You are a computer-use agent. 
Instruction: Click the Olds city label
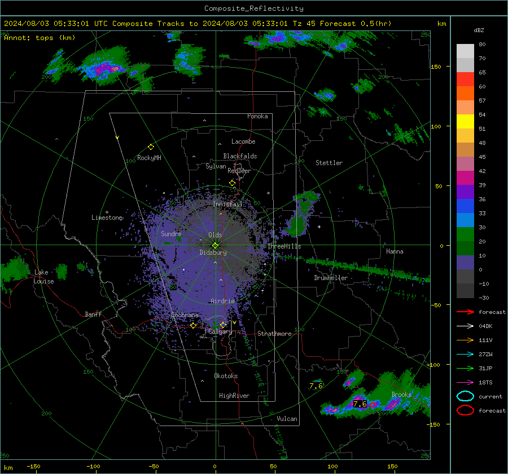pyautogui.click(x=215, y=235)
